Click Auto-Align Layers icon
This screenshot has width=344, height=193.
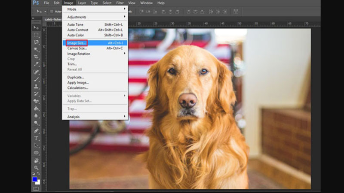[x=236, y=12]
